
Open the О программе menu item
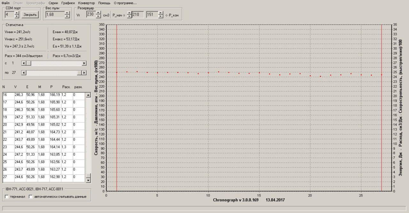125,3
